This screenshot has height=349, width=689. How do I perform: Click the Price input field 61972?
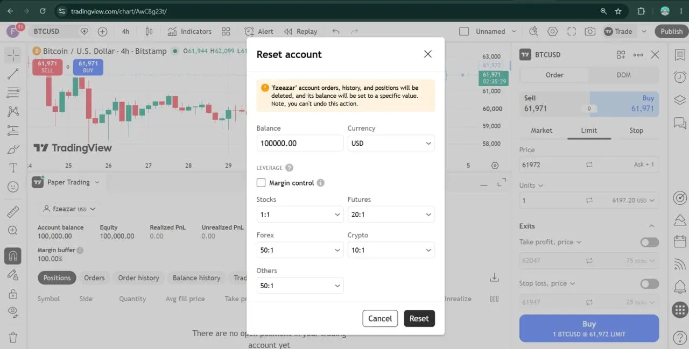pos(589,165)
